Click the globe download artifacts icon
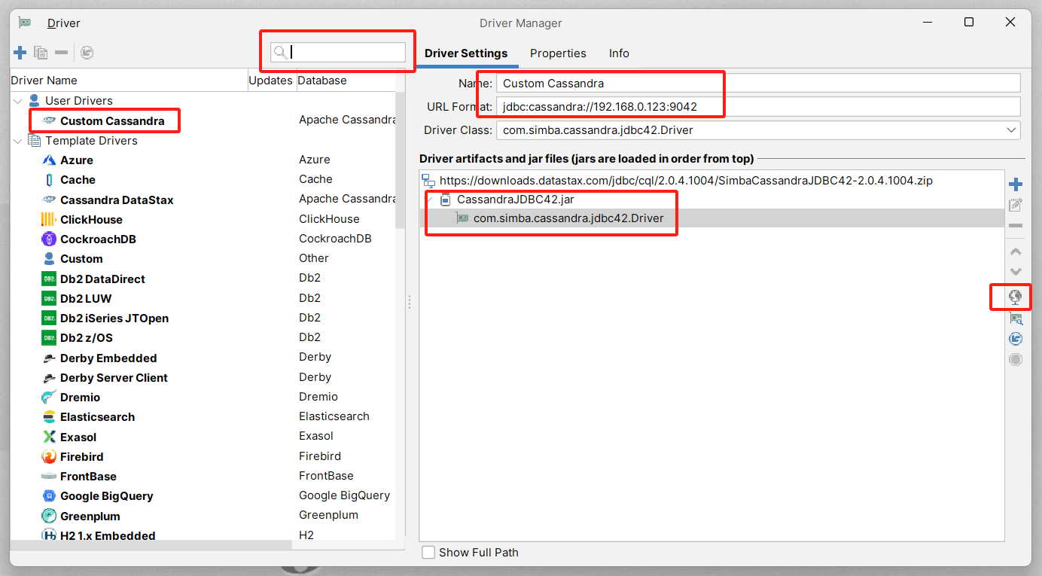The height and width of the screenshot is (576, 1042). pos(1016,297)
